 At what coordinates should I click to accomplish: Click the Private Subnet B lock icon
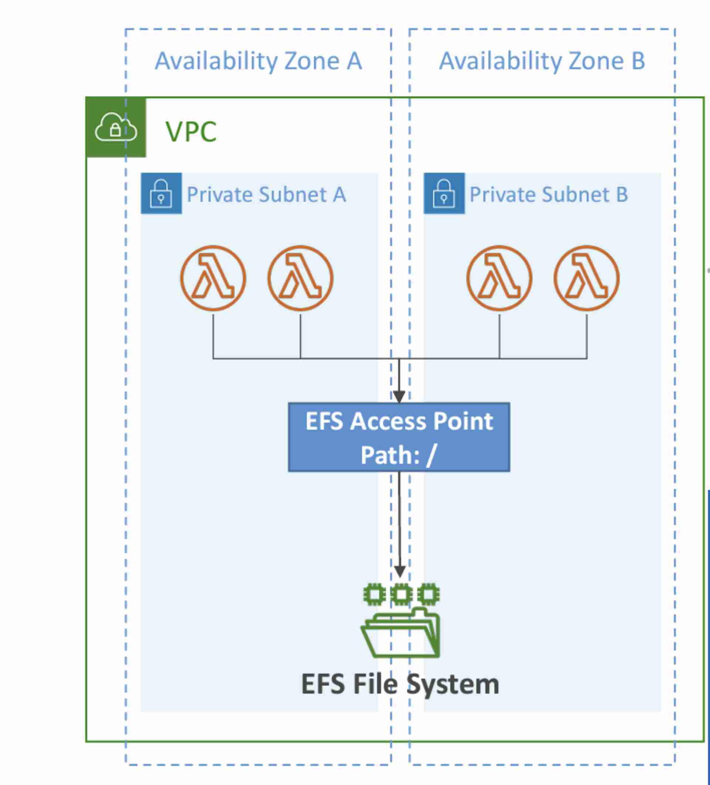click(x=444, y=193)
